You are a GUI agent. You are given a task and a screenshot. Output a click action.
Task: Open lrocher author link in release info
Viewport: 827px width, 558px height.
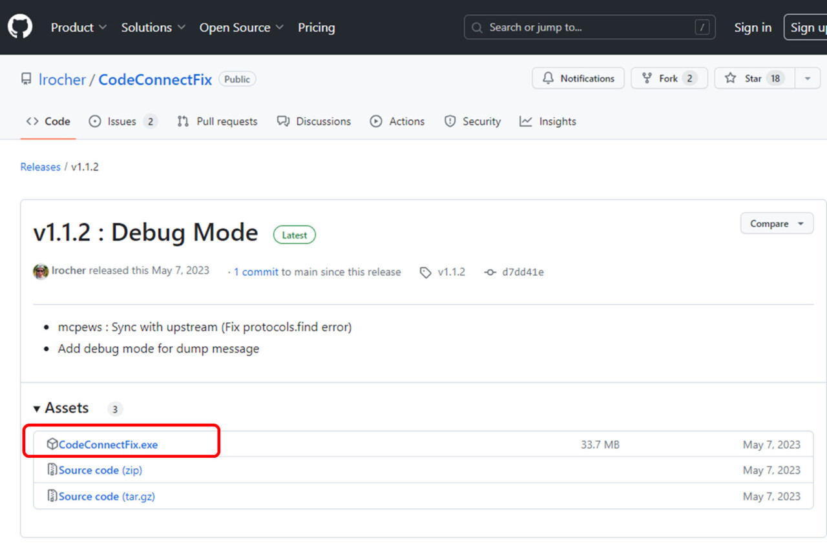click(x=68, y=271)
